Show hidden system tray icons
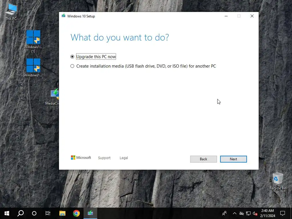The image size is (292, 219). (x=235, y=213)
